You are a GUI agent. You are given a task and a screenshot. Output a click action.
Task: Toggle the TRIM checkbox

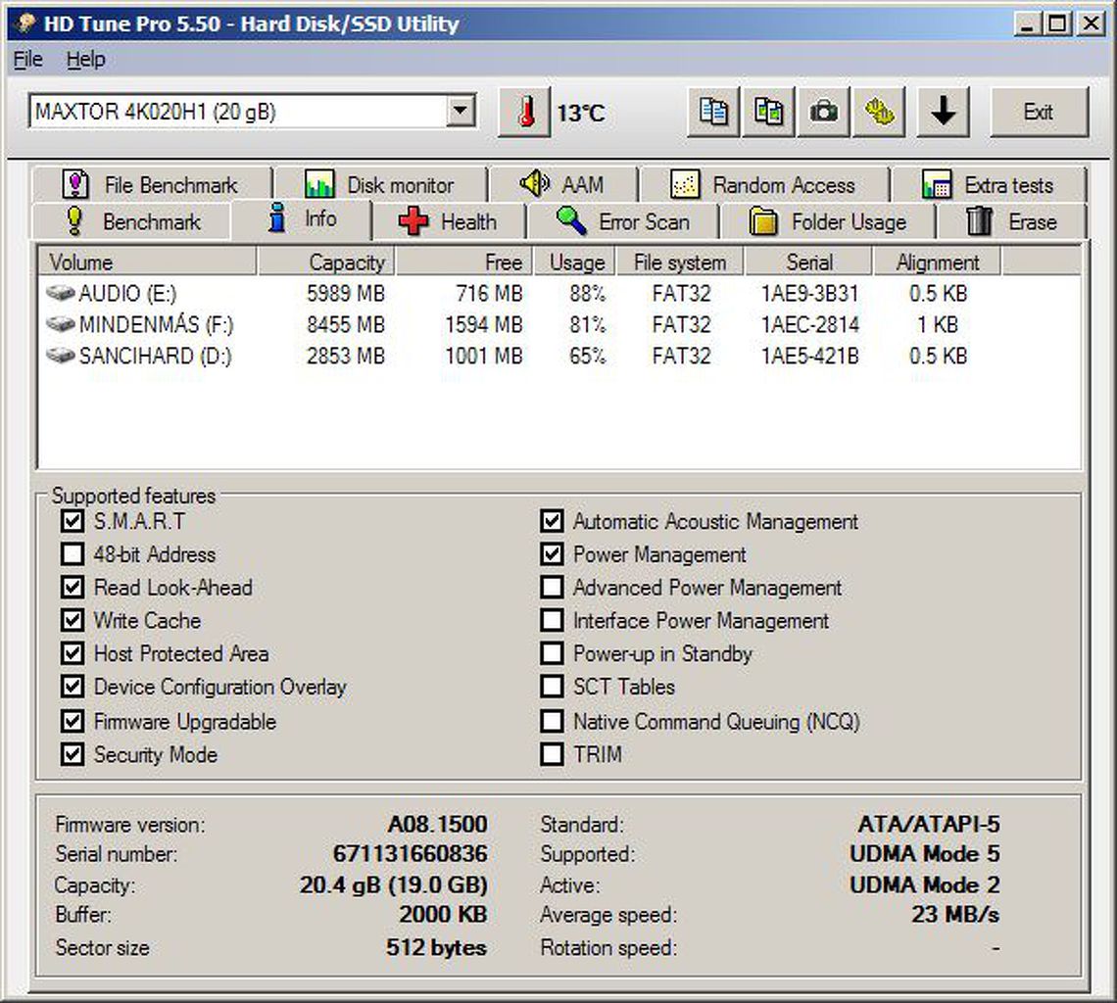tap(552, 753)
